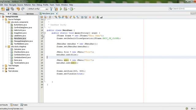Debug the main project
196x110 pixels.
pos(65,9)
